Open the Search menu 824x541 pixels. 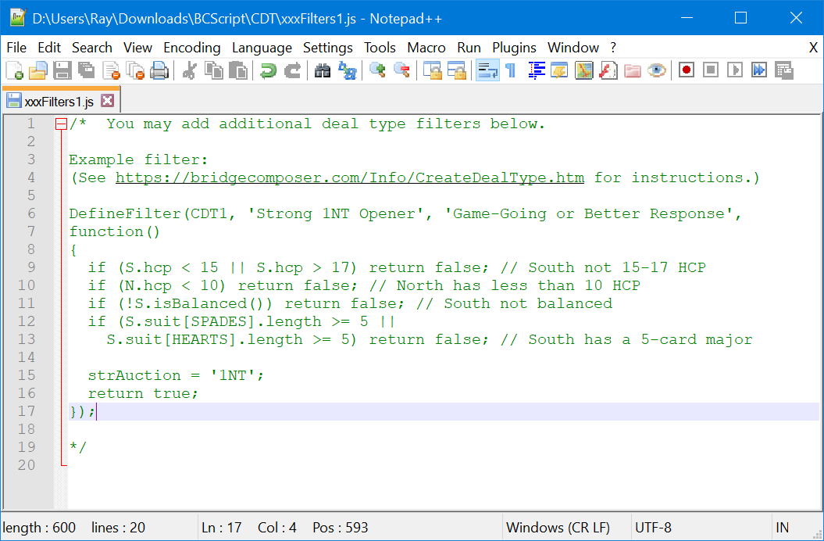92,48
